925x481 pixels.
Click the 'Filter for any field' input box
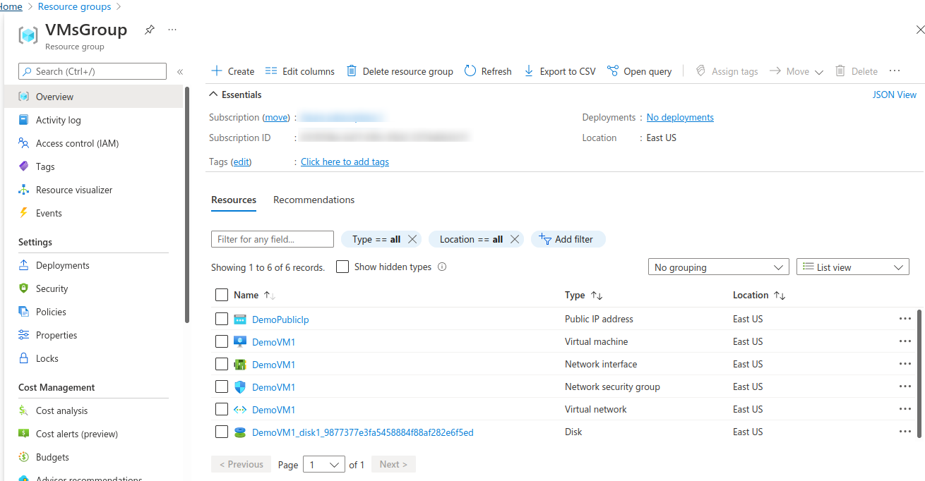point(272,239)
